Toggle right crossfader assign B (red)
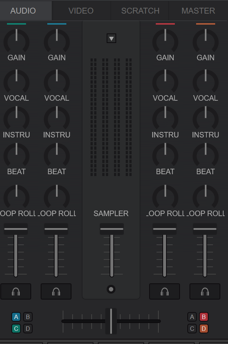Viewport: 228px width, 344px height. pyautogui.click(x=204, y=317)
